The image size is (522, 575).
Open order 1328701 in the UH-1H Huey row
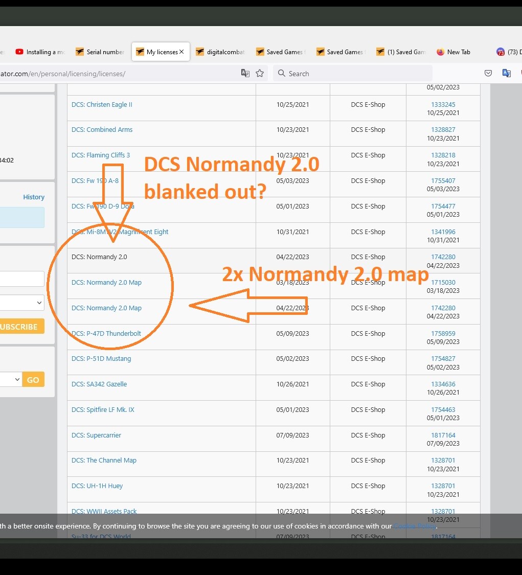pos(443,486)
